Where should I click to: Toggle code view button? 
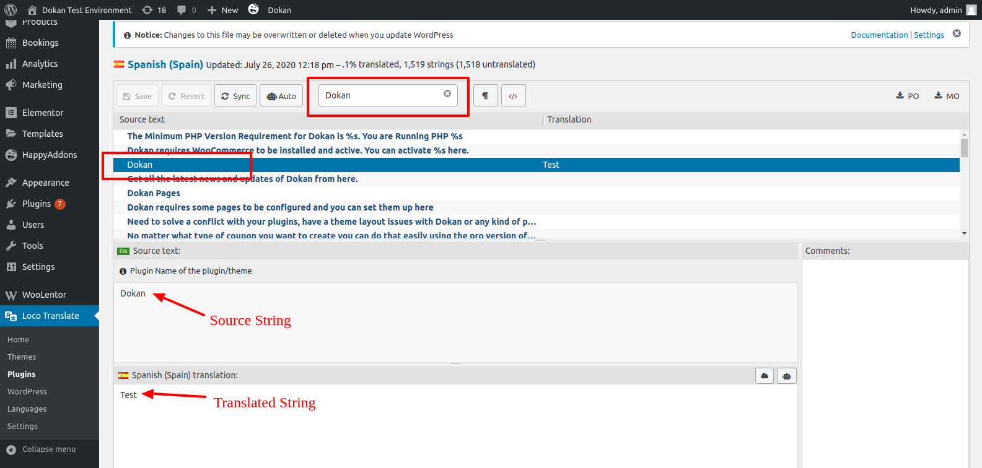pyautogui.click(x=513, y=96)
